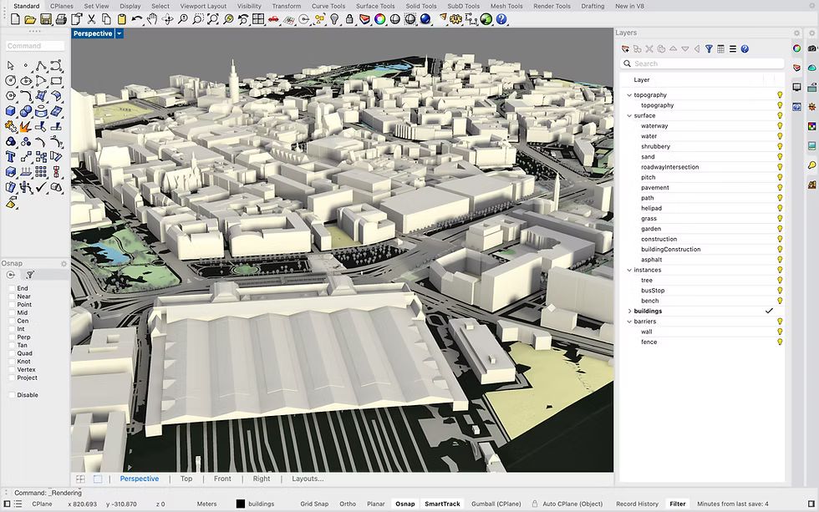Select the Text object tool
Viewport: 819px width, 512px height.
click(11, 155)
